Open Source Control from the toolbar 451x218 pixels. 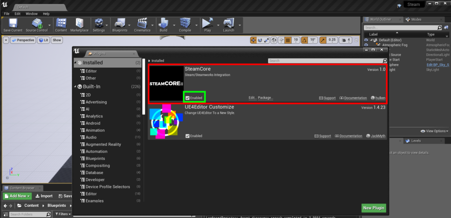(x=37, y=25)
